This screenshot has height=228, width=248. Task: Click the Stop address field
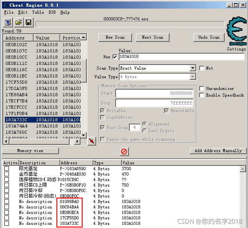[154, 103]
